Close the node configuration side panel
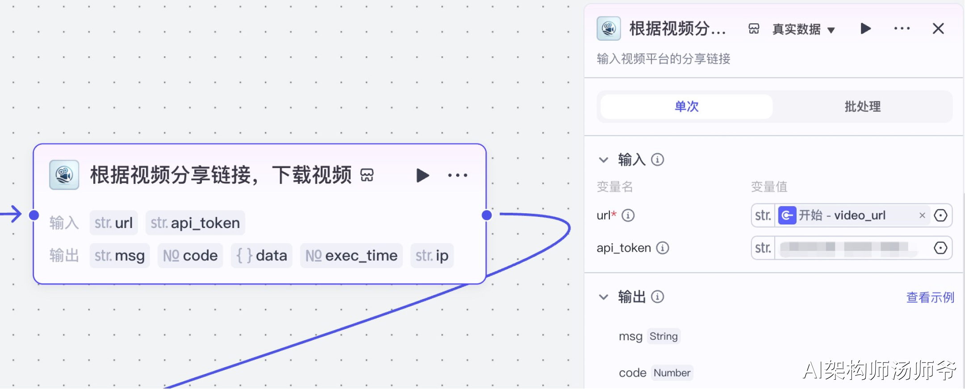 click(938, 29)
